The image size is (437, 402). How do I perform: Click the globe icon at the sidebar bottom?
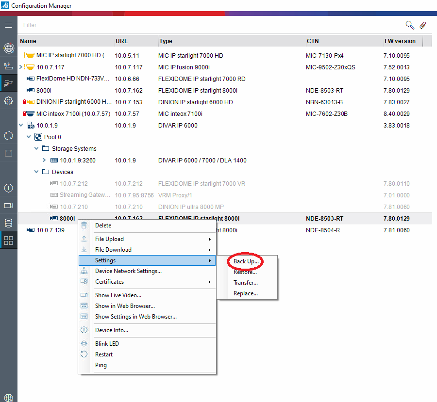(x=9, y=398)
